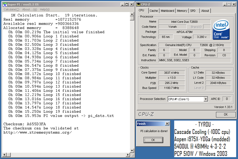Switch to the About tab in CPU-Z
The image size is (238, 159).
pyautogui.click(x=205, y=11)
